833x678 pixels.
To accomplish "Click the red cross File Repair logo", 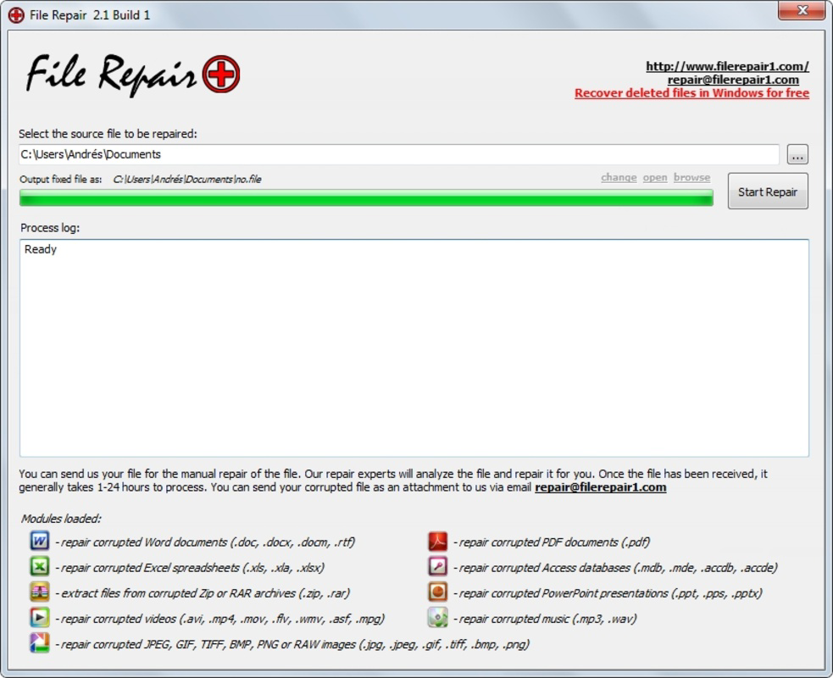I will tap(221, 74).
